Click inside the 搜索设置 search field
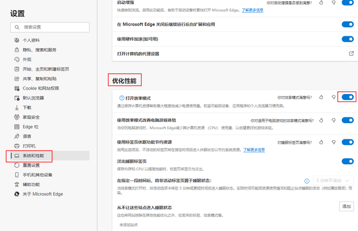 (x=50, y=27)
